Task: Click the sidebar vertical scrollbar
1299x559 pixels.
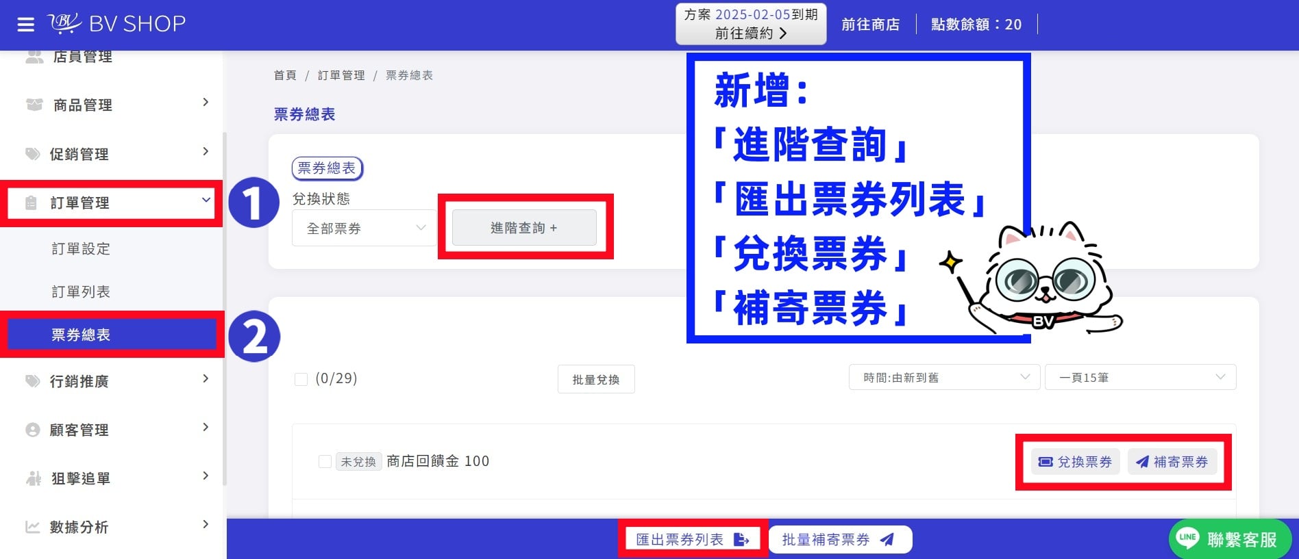Action: (224, 308)
